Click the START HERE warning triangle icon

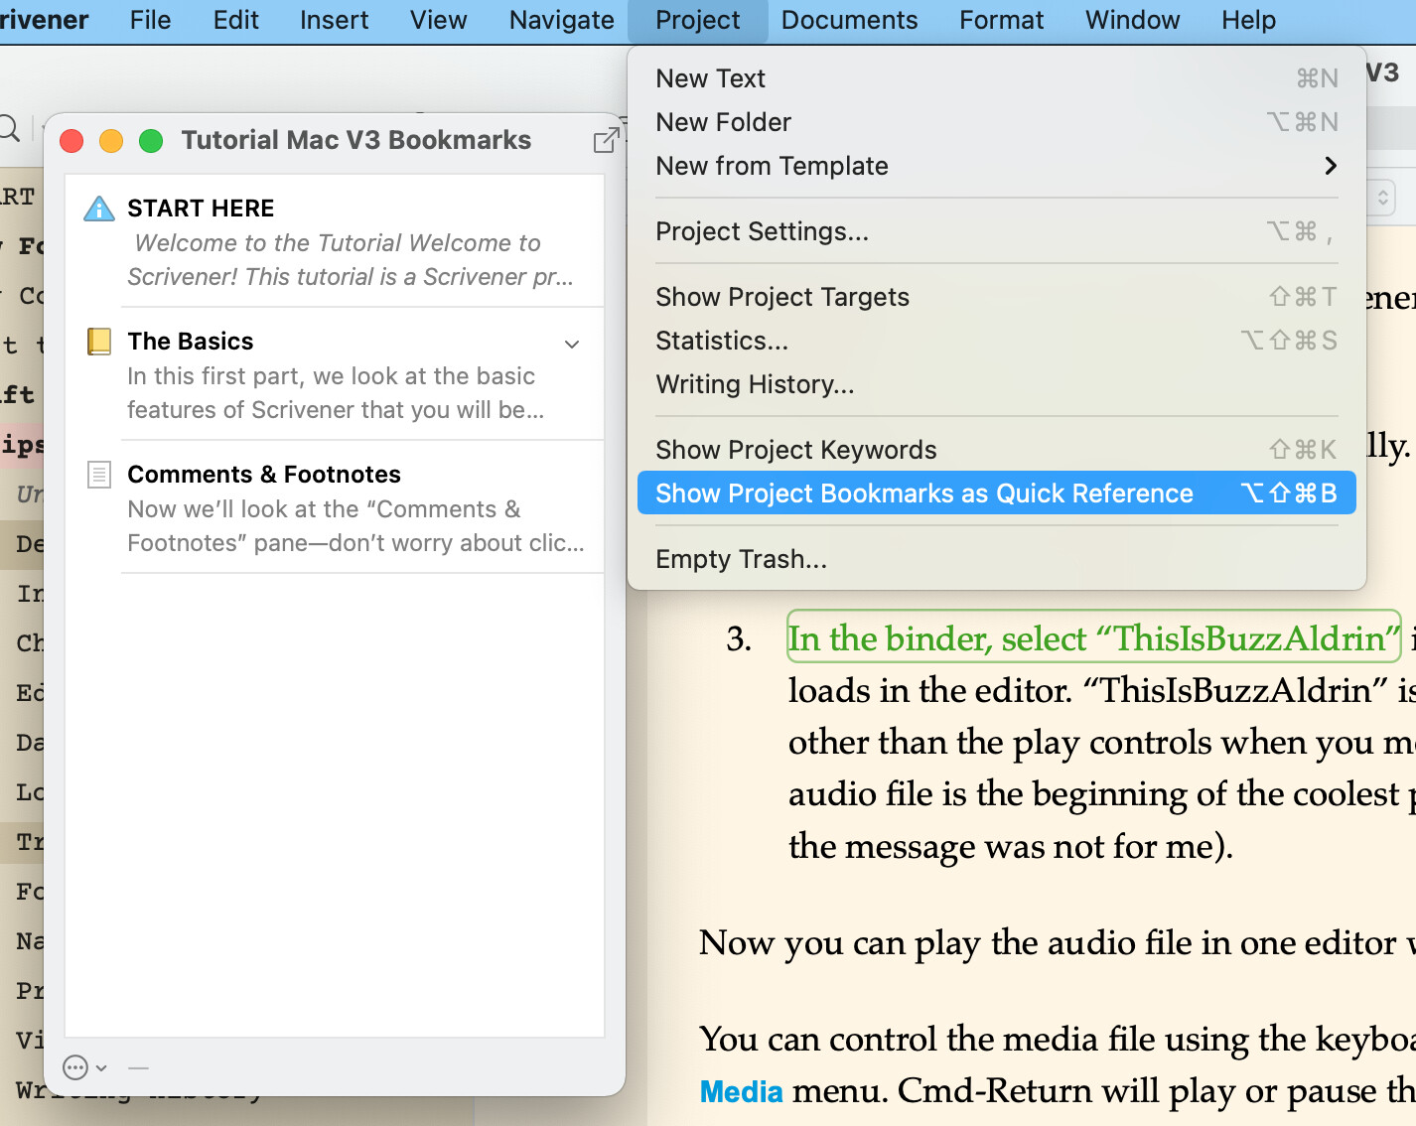(99, 209)
